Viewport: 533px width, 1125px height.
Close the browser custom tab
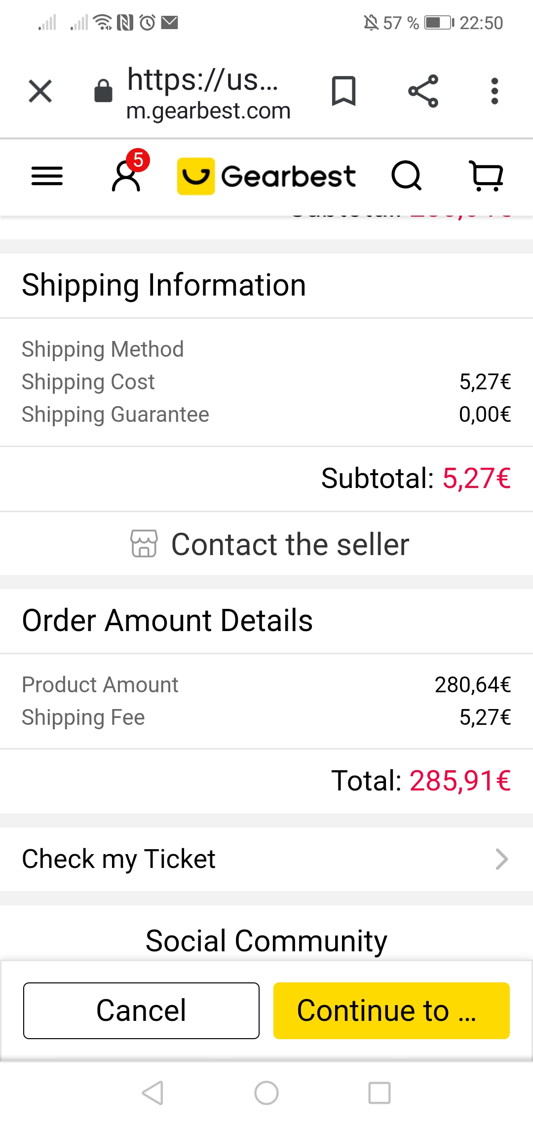(40, 91)
